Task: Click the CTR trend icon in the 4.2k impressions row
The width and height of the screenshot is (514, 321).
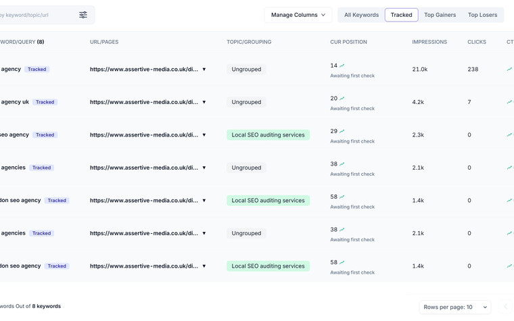Action: click(509, 102)
